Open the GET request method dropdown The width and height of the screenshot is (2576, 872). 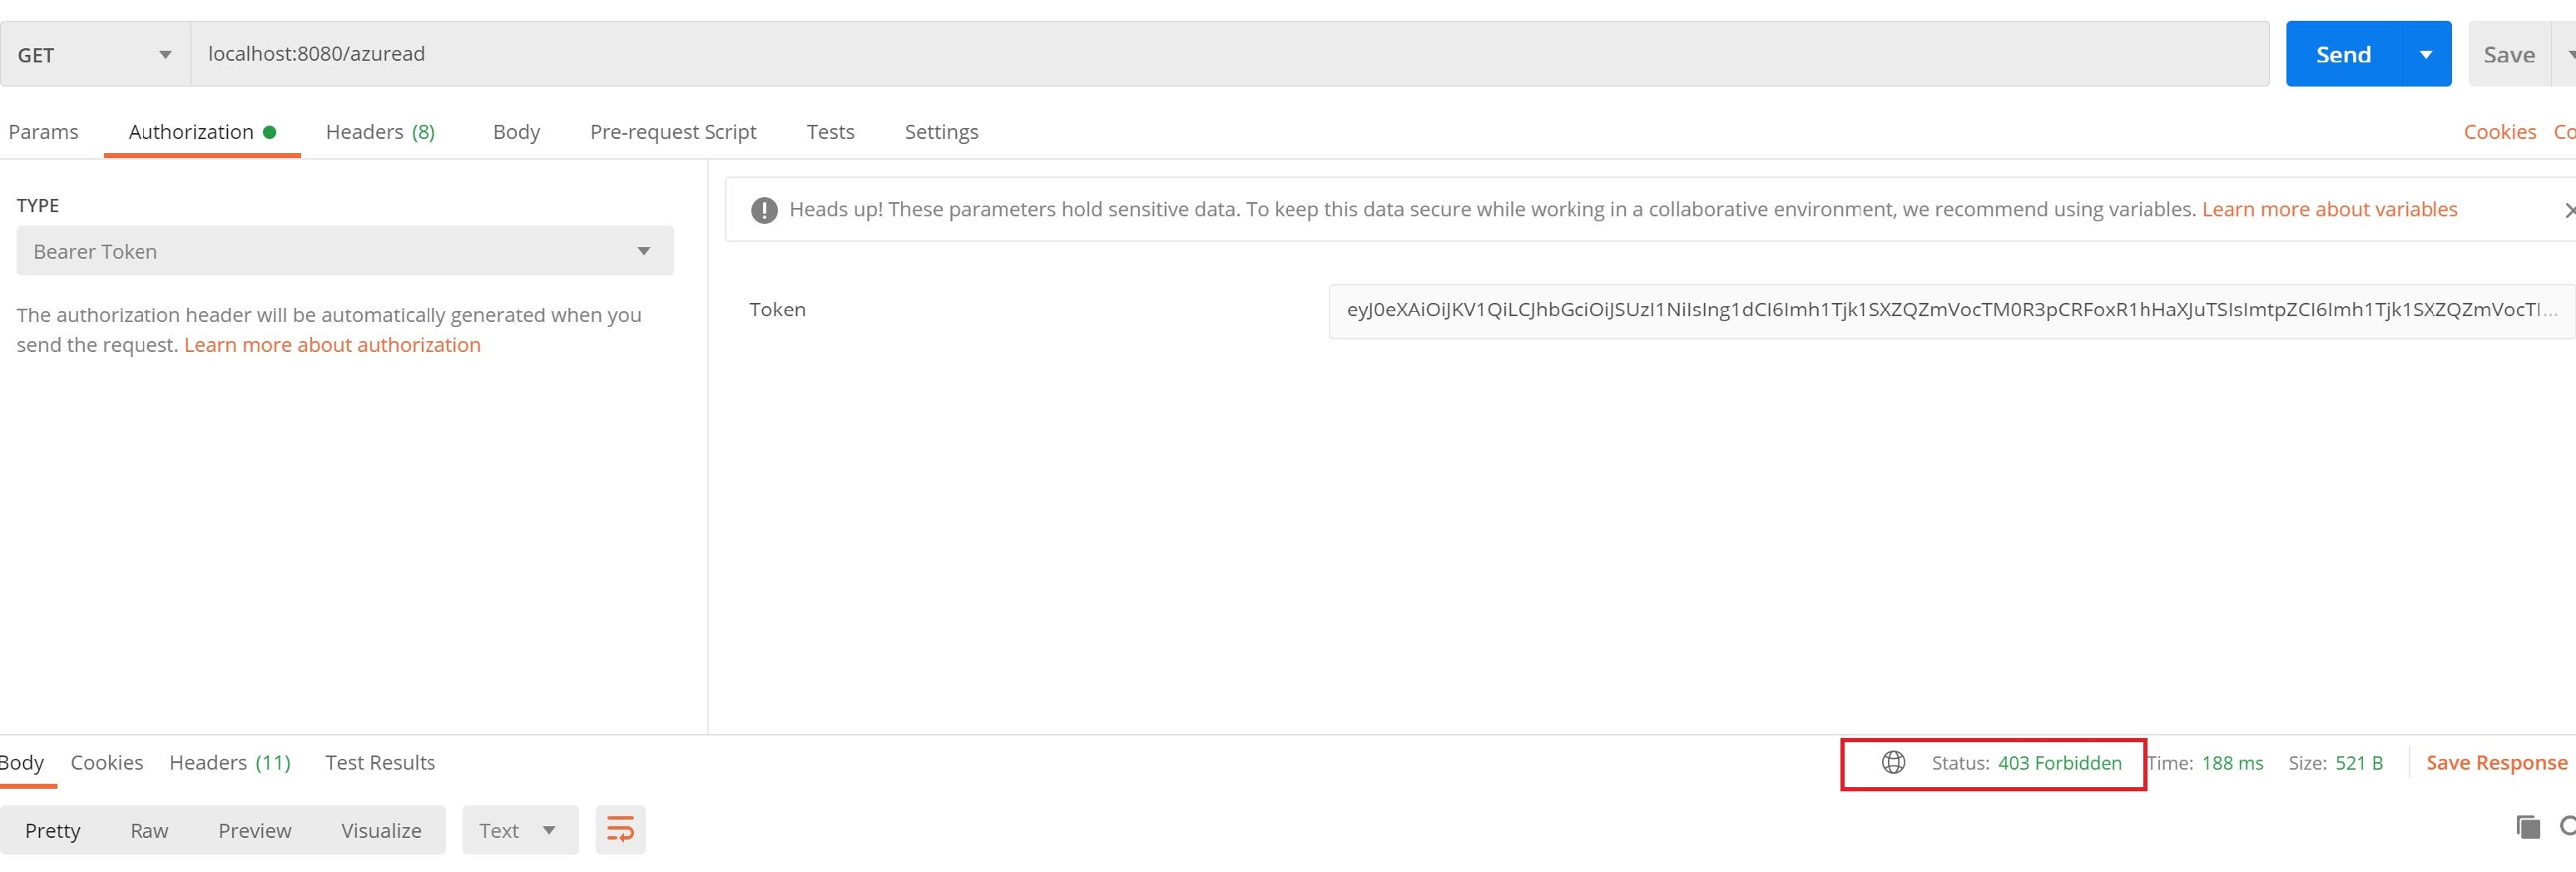[95, 54]
